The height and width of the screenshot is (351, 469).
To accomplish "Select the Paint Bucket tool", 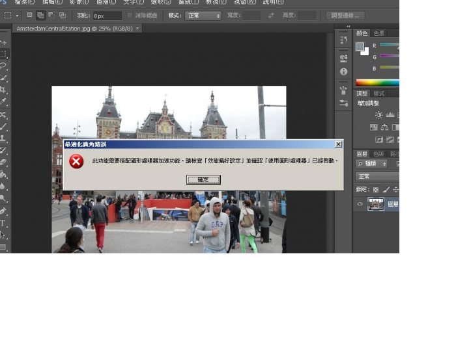I will pyautogui.click(x=3, y=174).
